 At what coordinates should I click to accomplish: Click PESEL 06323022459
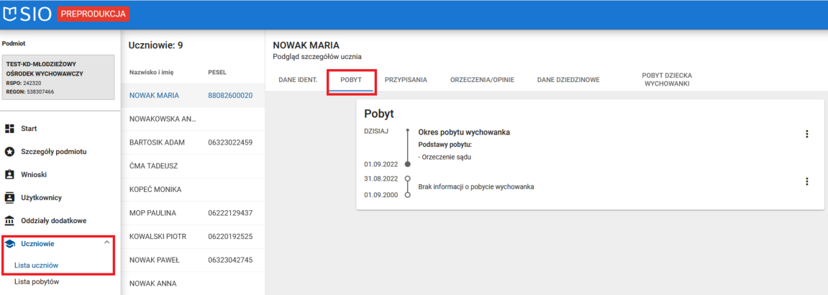[x=230, y=142]
